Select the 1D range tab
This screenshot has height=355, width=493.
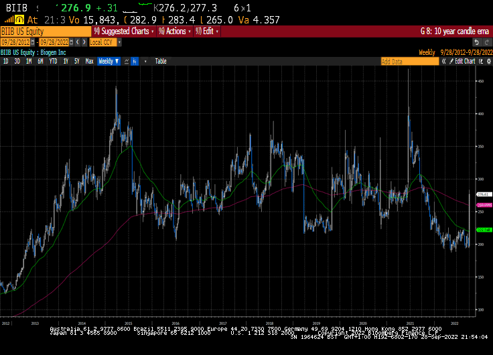click(x=5, y=62)
